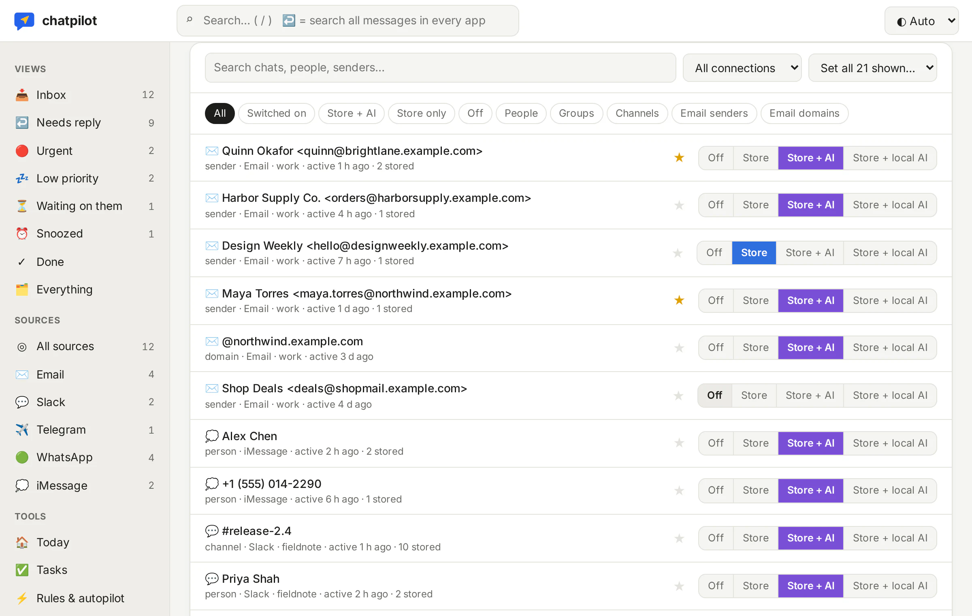Star the Priya Shah row
The image size is (972, 616).
pyautogui.click(x=679, y=586)
